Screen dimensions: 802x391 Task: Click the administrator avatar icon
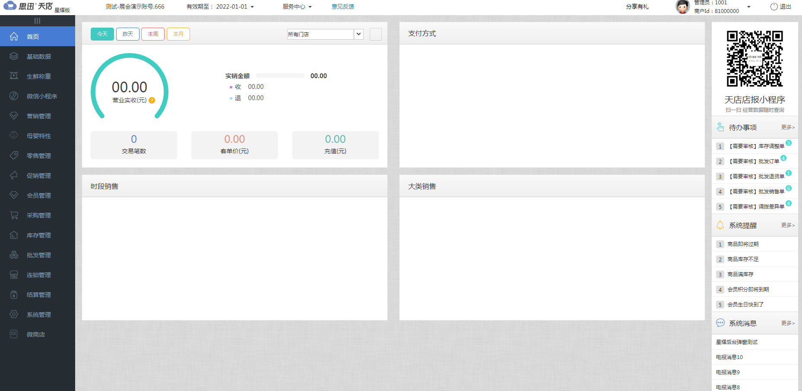(x=682, y=7)
